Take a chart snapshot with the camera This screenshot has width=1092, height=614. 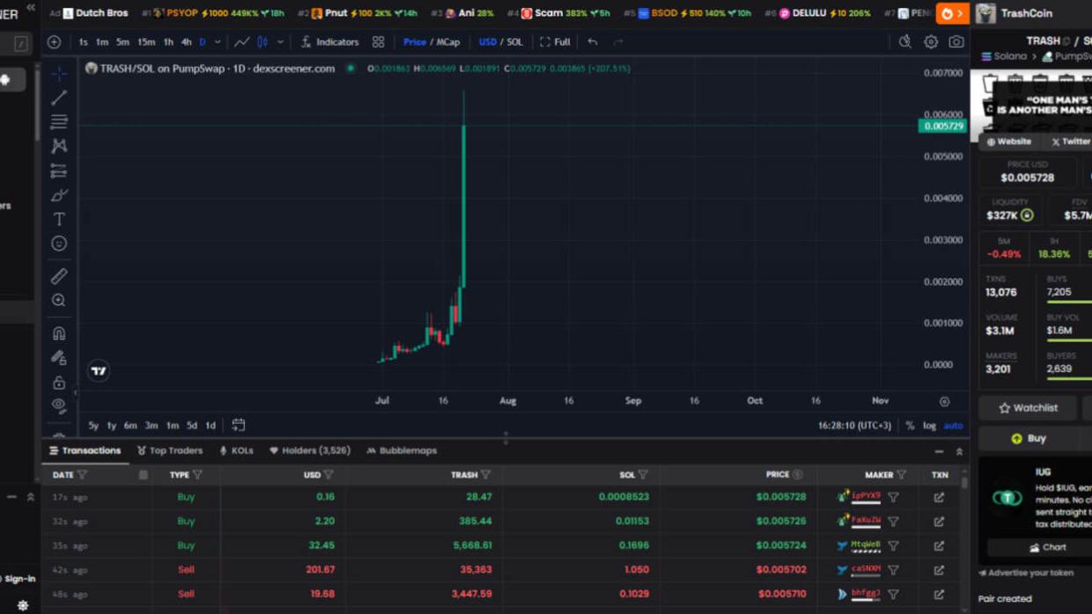(x=956, y=42)
